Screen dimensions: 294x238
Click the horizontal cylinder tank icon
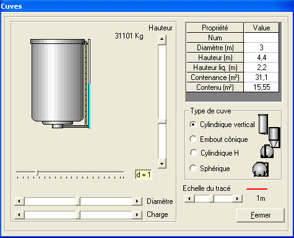pos(267,151)
